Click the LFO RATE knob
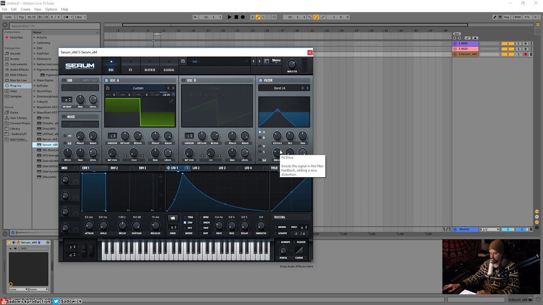This screenshot has width=543, height=305. (219, 226)
